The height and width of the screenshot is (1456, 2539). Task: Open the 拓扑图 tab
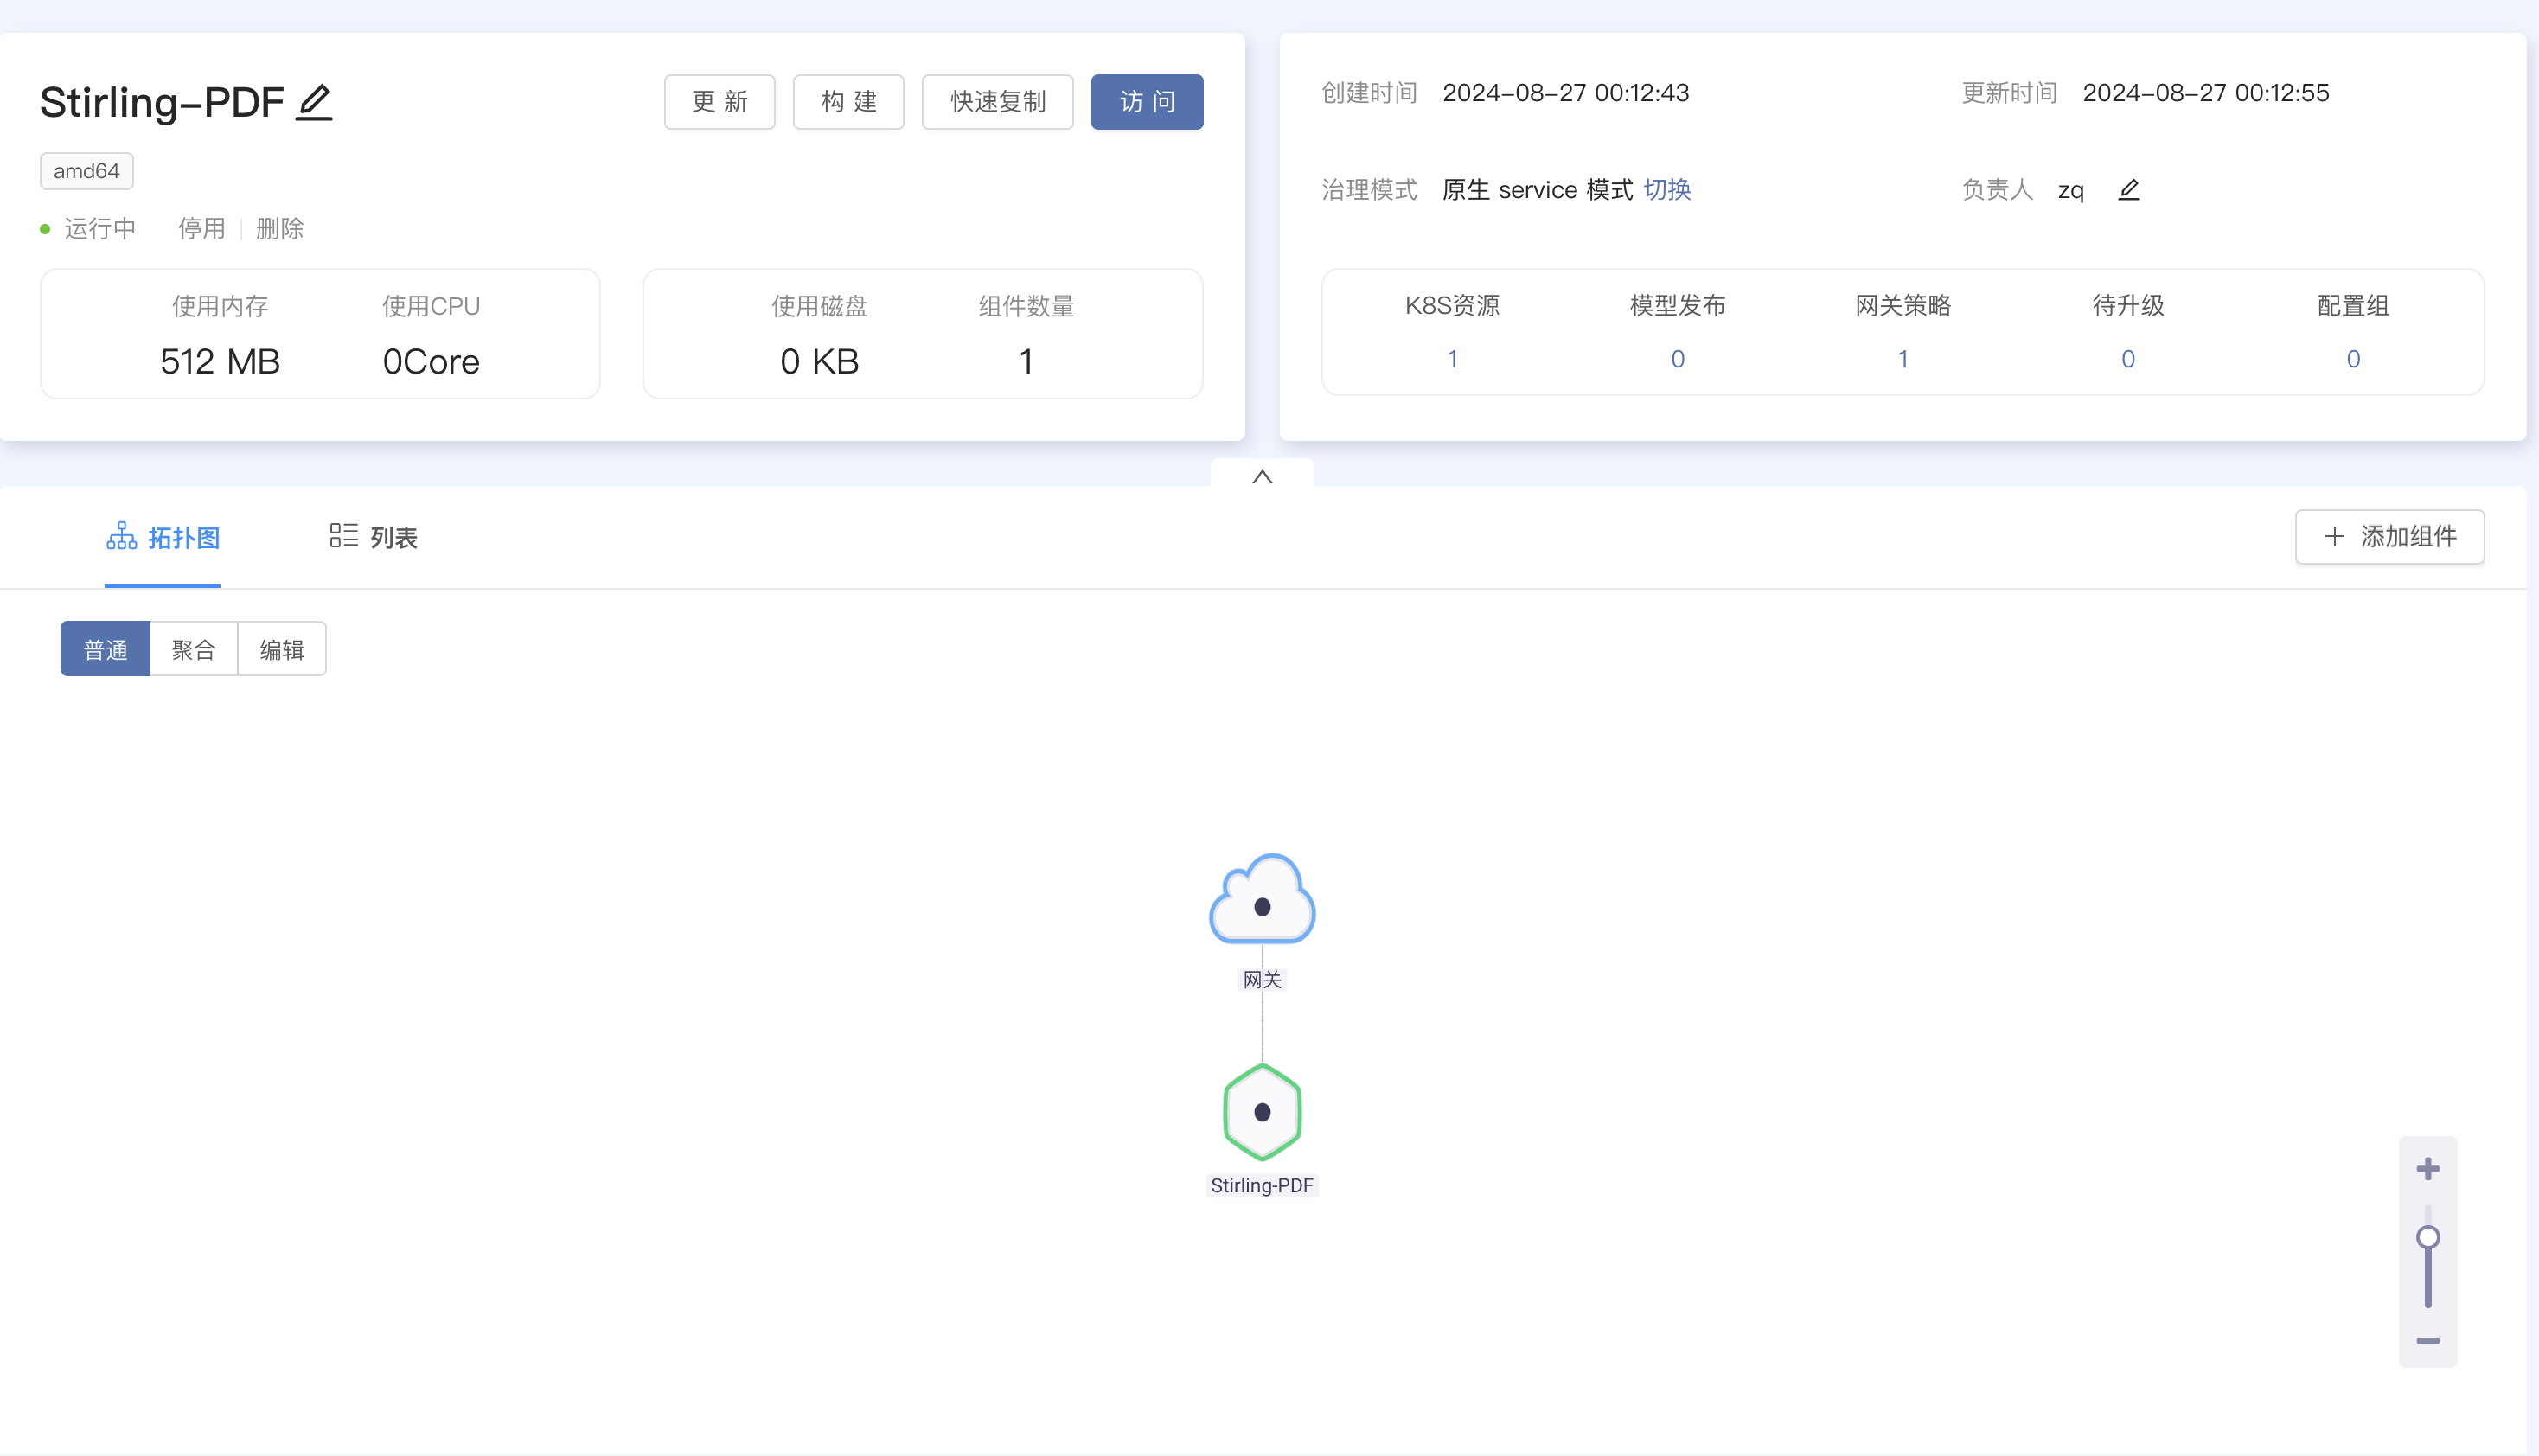(x=163, y=537)
